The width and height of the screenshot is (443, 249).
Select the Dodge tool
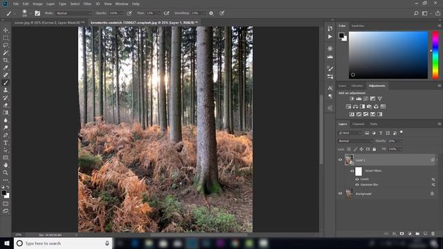(6, 127)
